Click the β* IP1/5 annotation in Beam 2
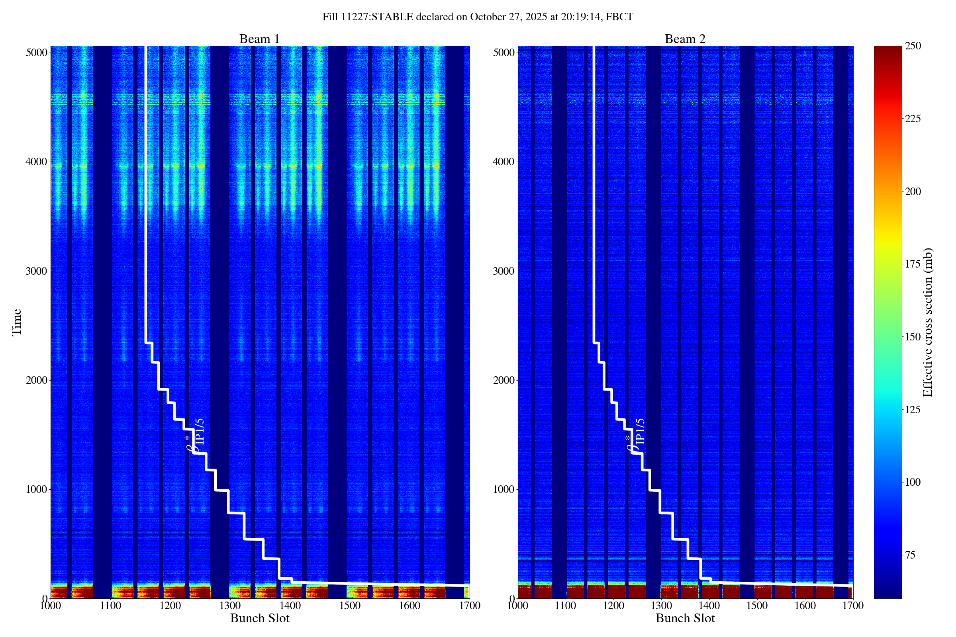Viewport: 956px width, 637px height. (635, 436)
